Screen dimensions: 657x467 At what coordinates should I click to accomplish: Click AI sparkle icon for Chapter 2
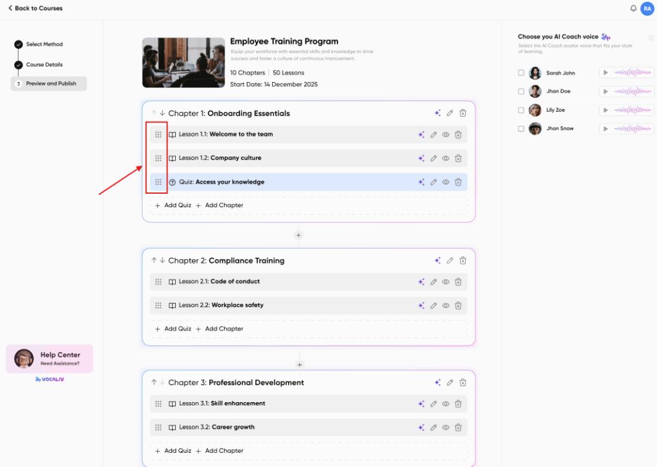tap(437, 260)
